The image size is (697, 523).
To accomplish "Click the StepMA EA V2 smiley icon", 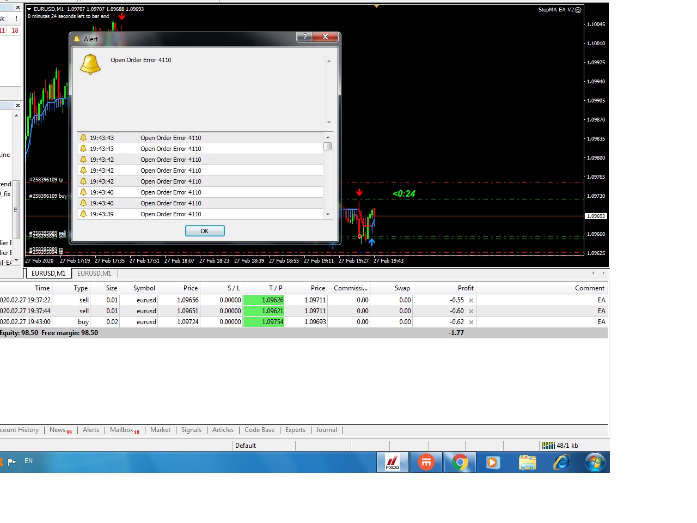I will click(x=578, y=10).
